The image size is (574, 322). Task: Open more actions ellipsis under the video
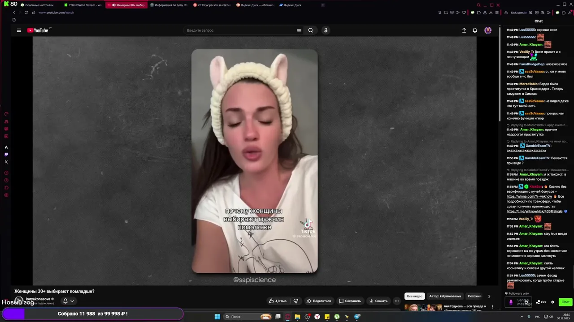tap(396, 301)
